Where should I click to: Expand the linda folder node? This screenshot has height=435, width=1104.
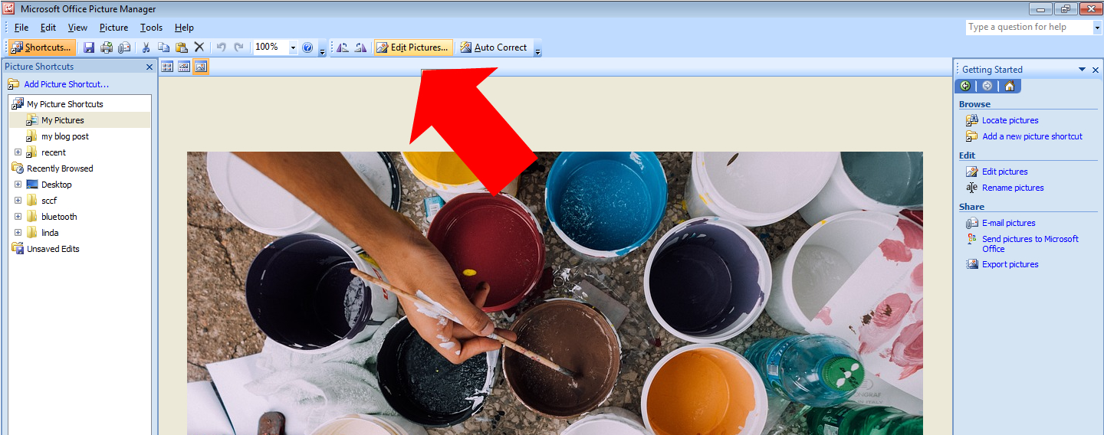(18, 233)
